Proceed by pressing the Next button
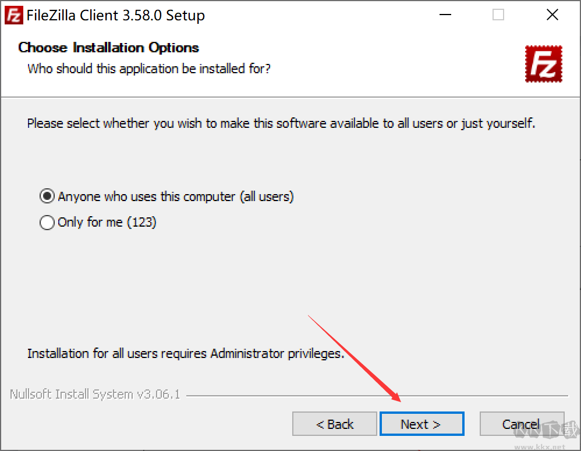 [x=421, y=424]
